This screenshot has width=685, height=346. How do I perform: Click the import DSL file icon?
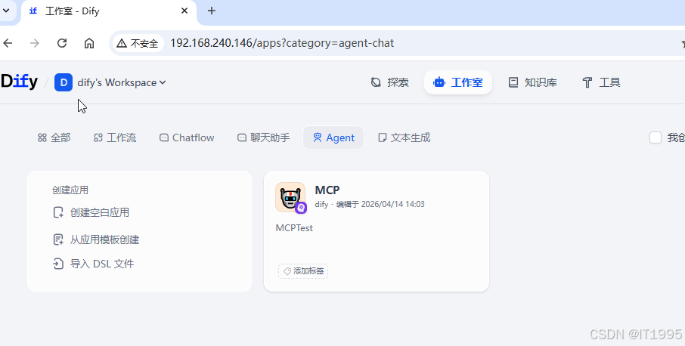coord(58,264)
